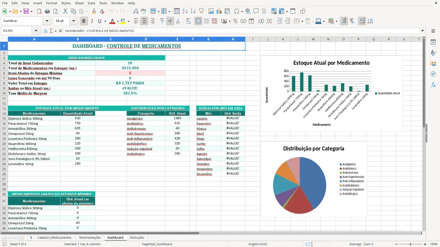Screen dimensions: 440x247
Task: Expand the formula bar
Action: point(423,31)
